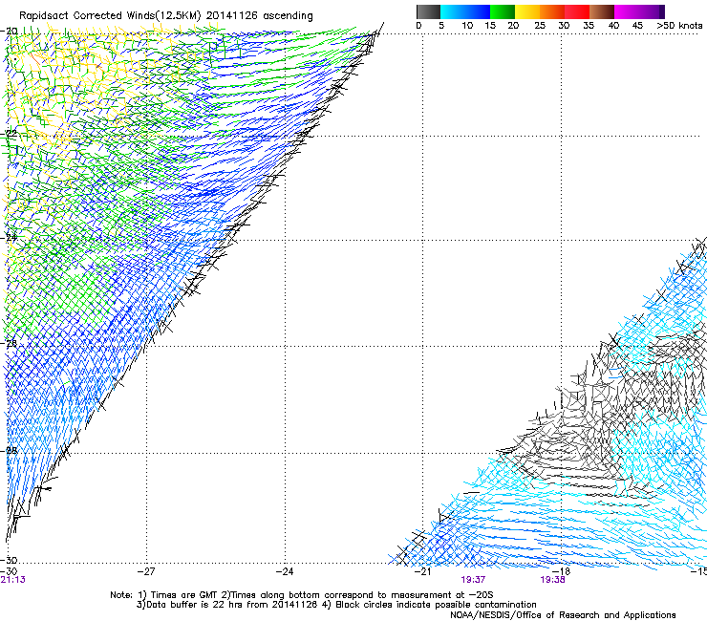Click the -21 longitude axis label
Viewport: 707px width, 621px height.
pos(422,571)
